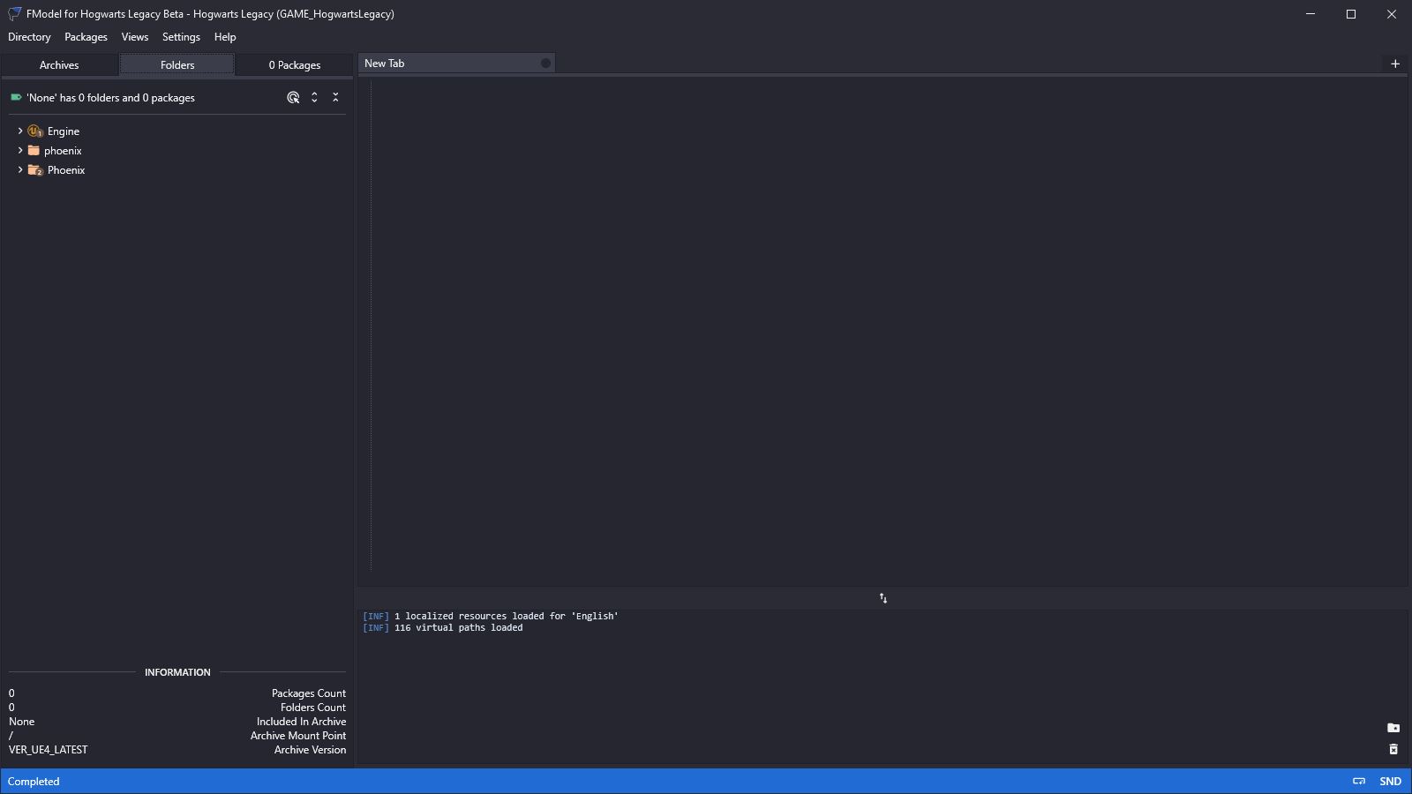Screen dimensions: 1412x794
Task: Click the go-to-selected-folder cursor icon
Action: (x=293, y=98)
